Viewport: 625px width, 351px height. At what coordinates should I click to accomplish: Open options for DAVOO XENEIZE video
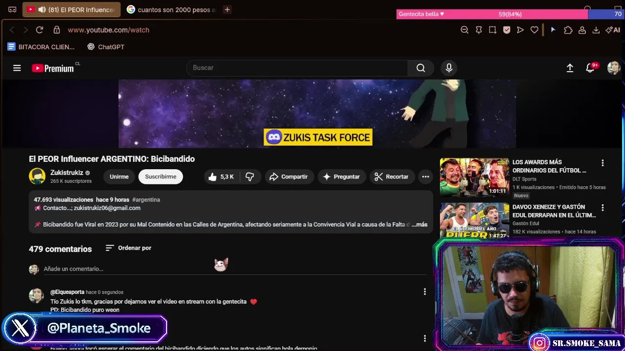[x=603, y=208]
